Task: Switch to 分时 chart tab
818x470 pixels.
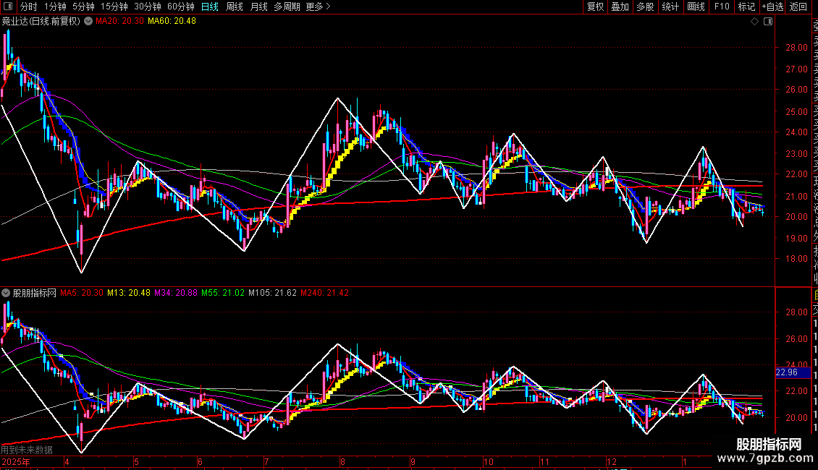Action: click(x=29, y=7)
